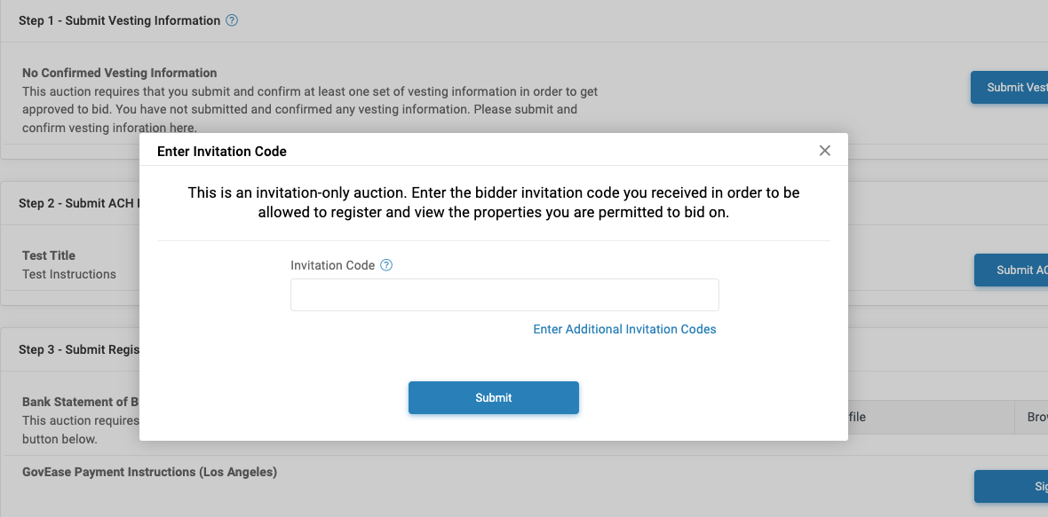Click GovEase Payment Instructions (Los Angeles) label
Screen dimensions: 1048x517
[x=149, y=472]
